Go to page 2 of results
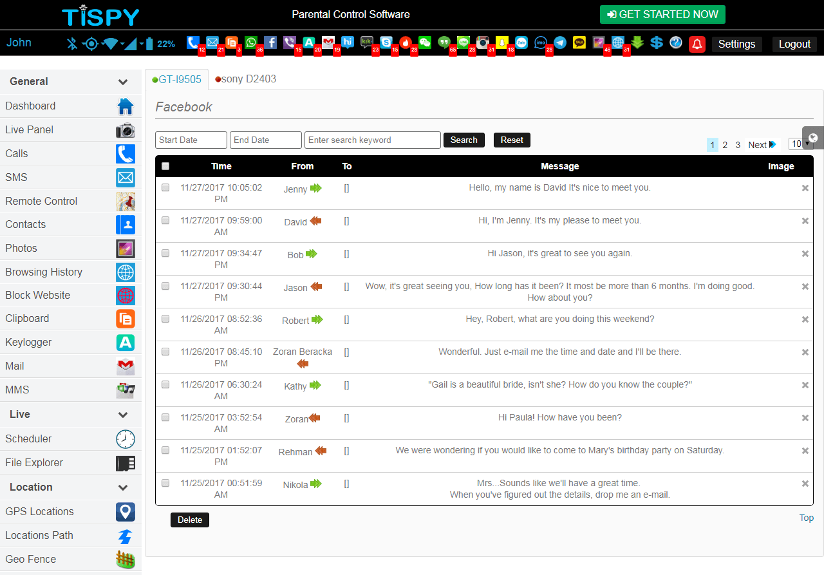 pos(725,145)
